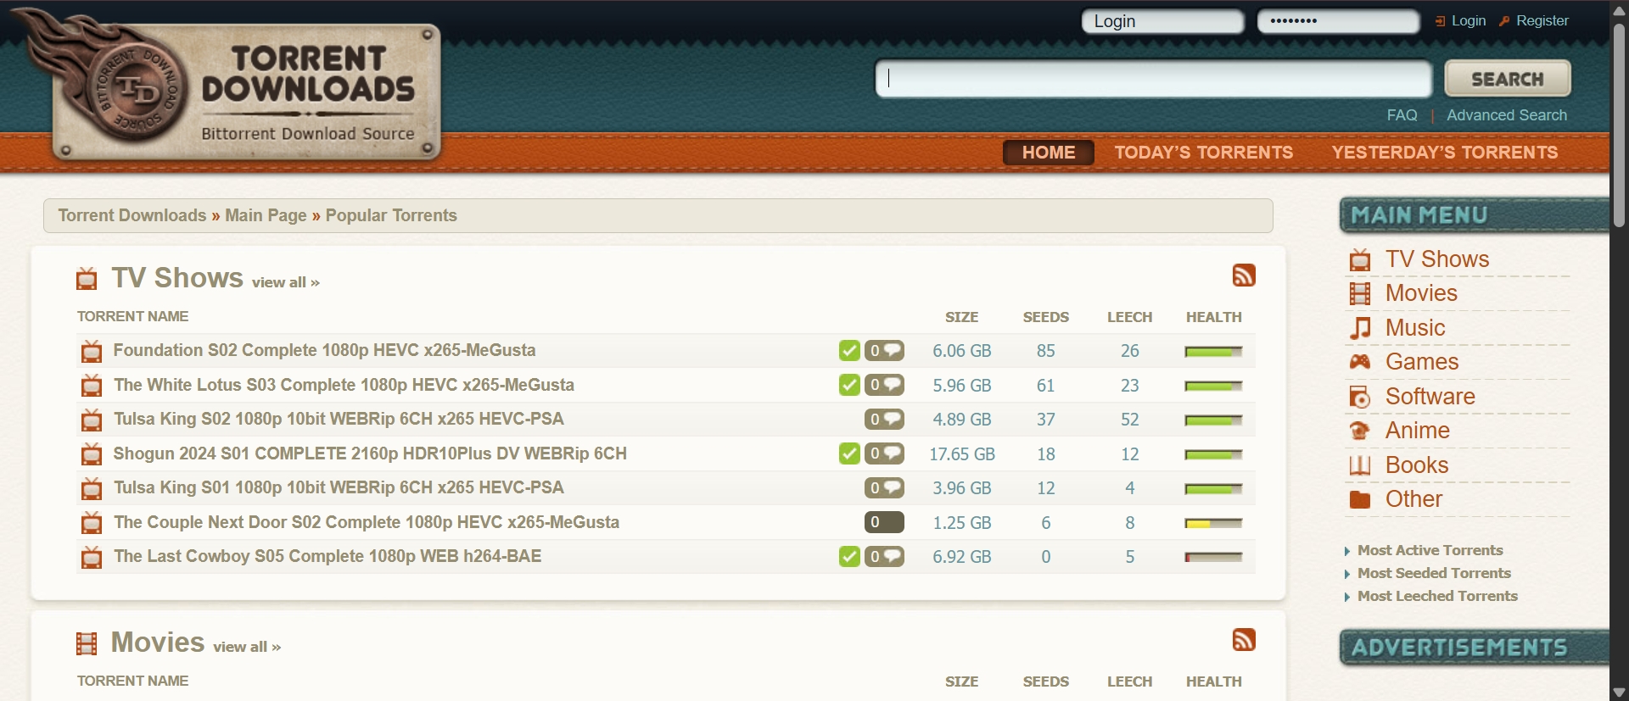Viewport: 1629px width, 701px height.
Task: Click the Games controller icon in main menu
Action: tap(1360, 362)
